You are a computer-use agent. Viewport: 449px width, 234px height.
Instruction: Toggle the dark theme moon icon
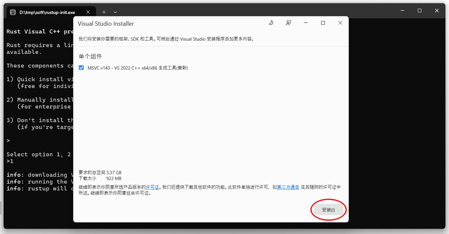click(x=271, y=23)
